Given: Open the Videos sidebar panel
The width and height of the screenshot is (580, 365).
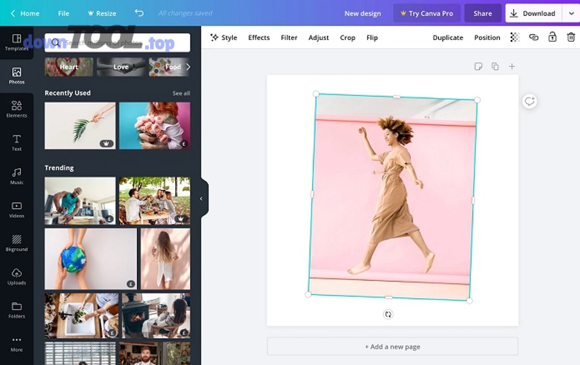Looking at the screenshot, I should coord(17,210).
